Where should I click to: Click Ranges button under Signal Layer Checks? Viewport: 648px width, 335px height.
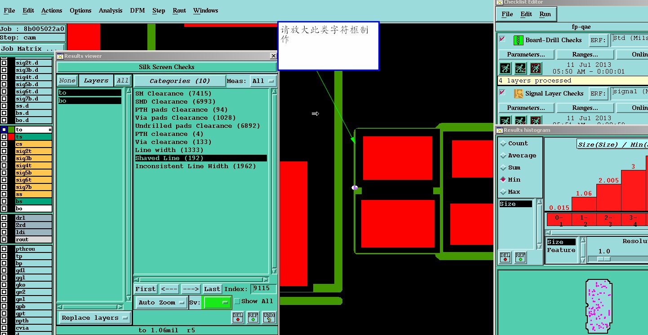585,108
